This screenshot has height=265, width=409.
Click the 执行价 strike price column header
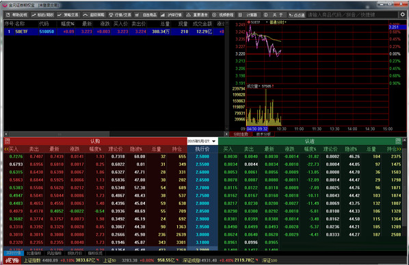[202, 149]
